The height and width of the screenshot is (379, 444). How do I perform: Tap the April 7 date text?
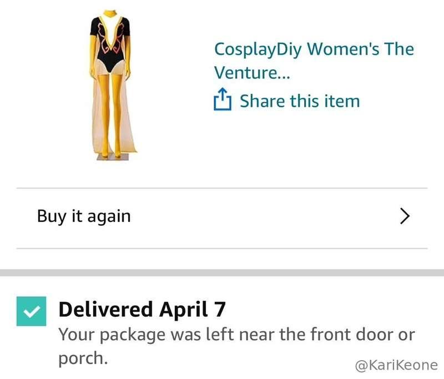click(192, 309)
